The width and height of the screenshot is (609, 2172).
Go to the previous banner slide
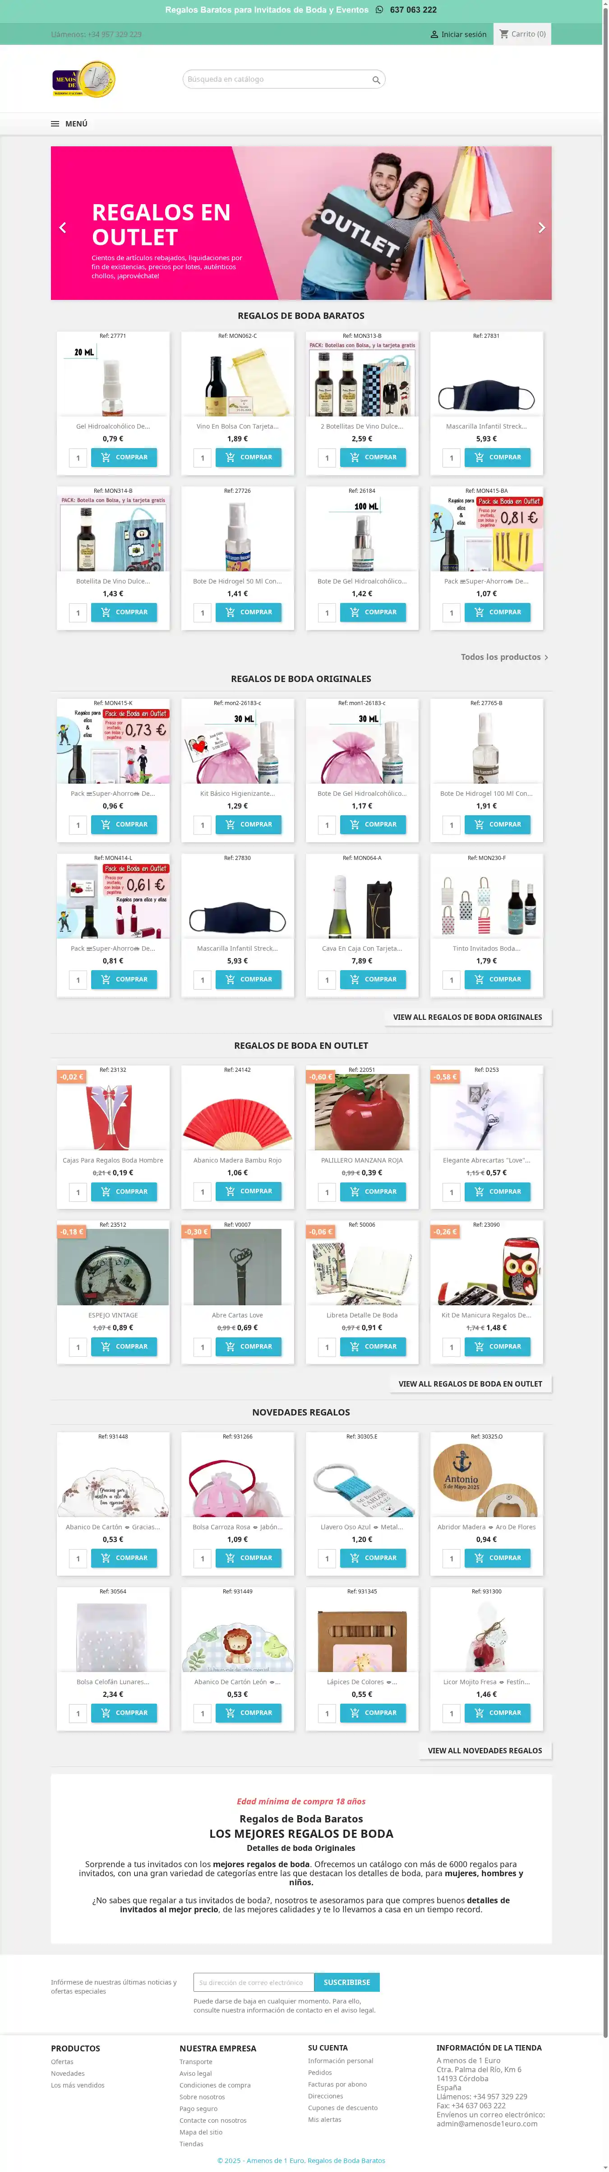coord(62,228)
